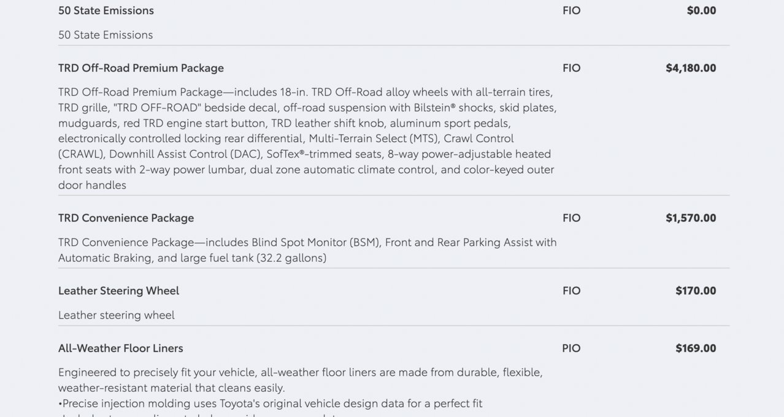Click the FIO label beside TRD Convenience Package

click(x=571, y=218)
